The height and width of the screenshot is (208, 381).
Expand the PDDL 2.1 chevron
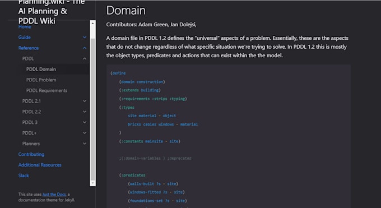point(85,101)
